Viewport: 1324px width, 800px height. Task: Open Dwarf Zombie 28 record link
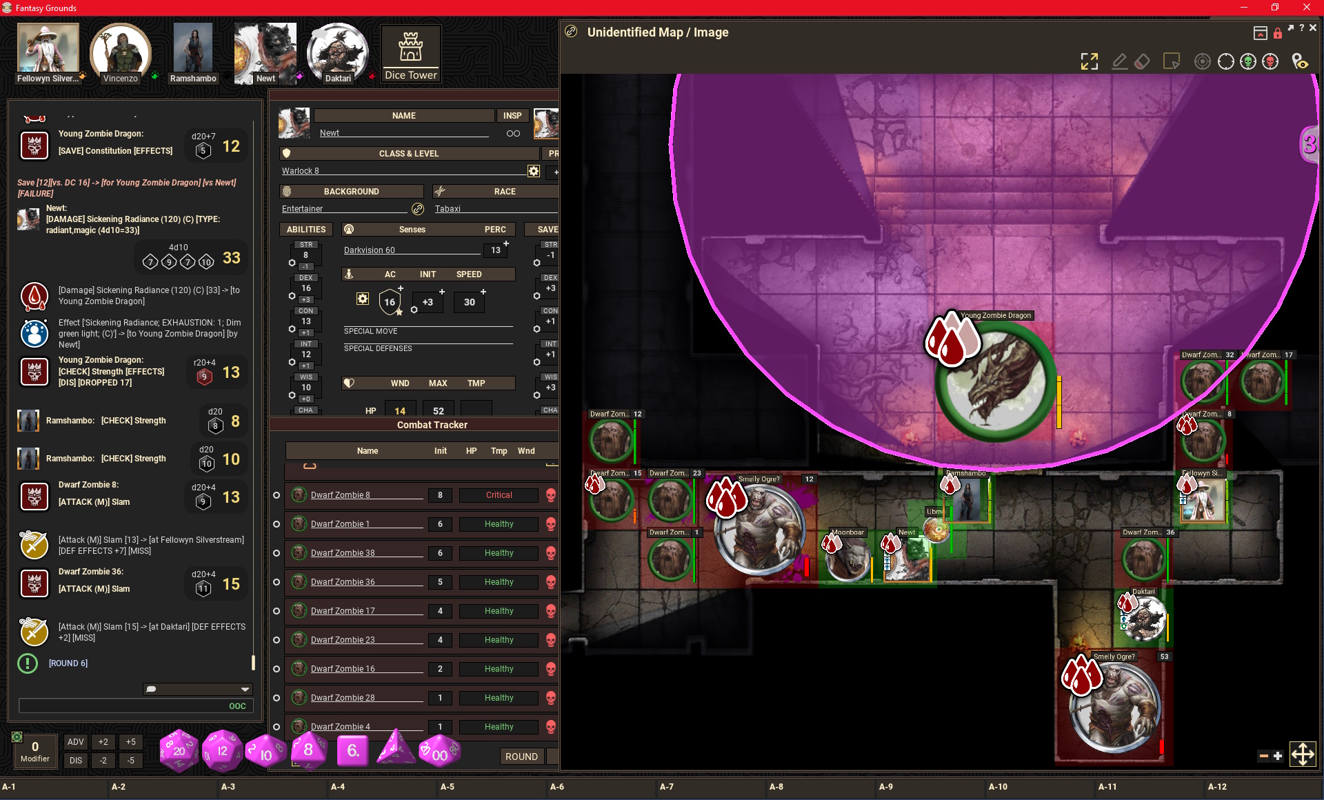(299, 698)
